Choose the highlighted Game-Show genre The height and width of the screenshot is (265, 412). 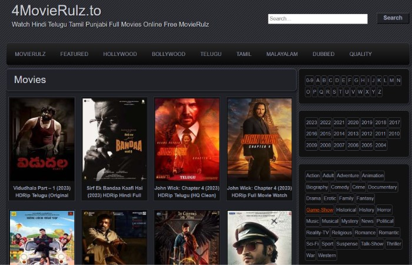[x=320, y=210]
